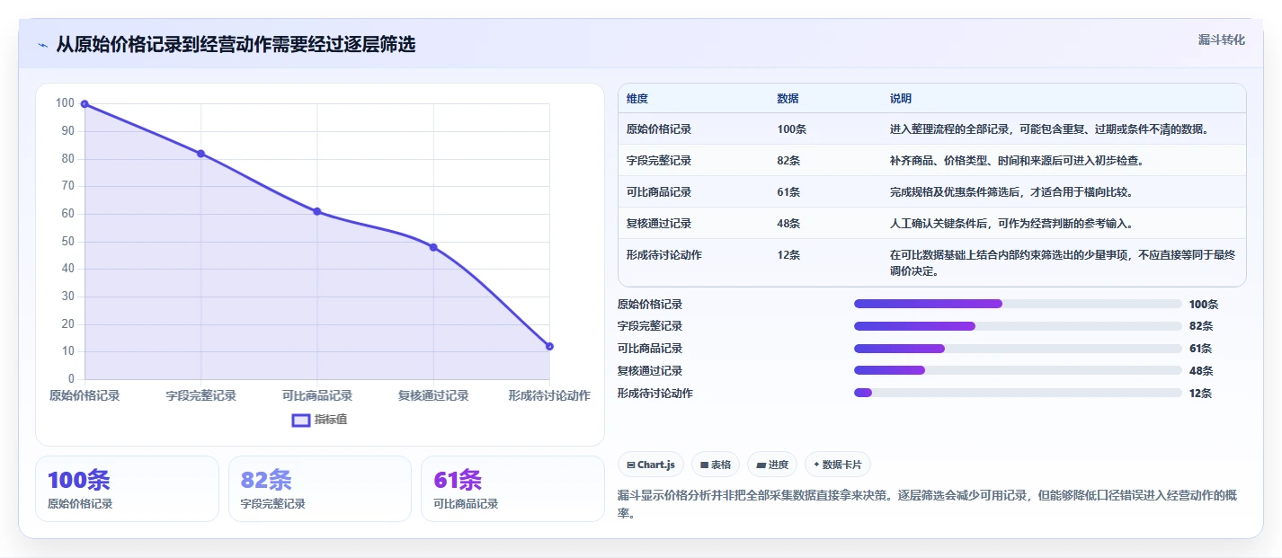The image size is (1282, 558).
Task: Open the 82条 stat card
Action: coord(319,489)
